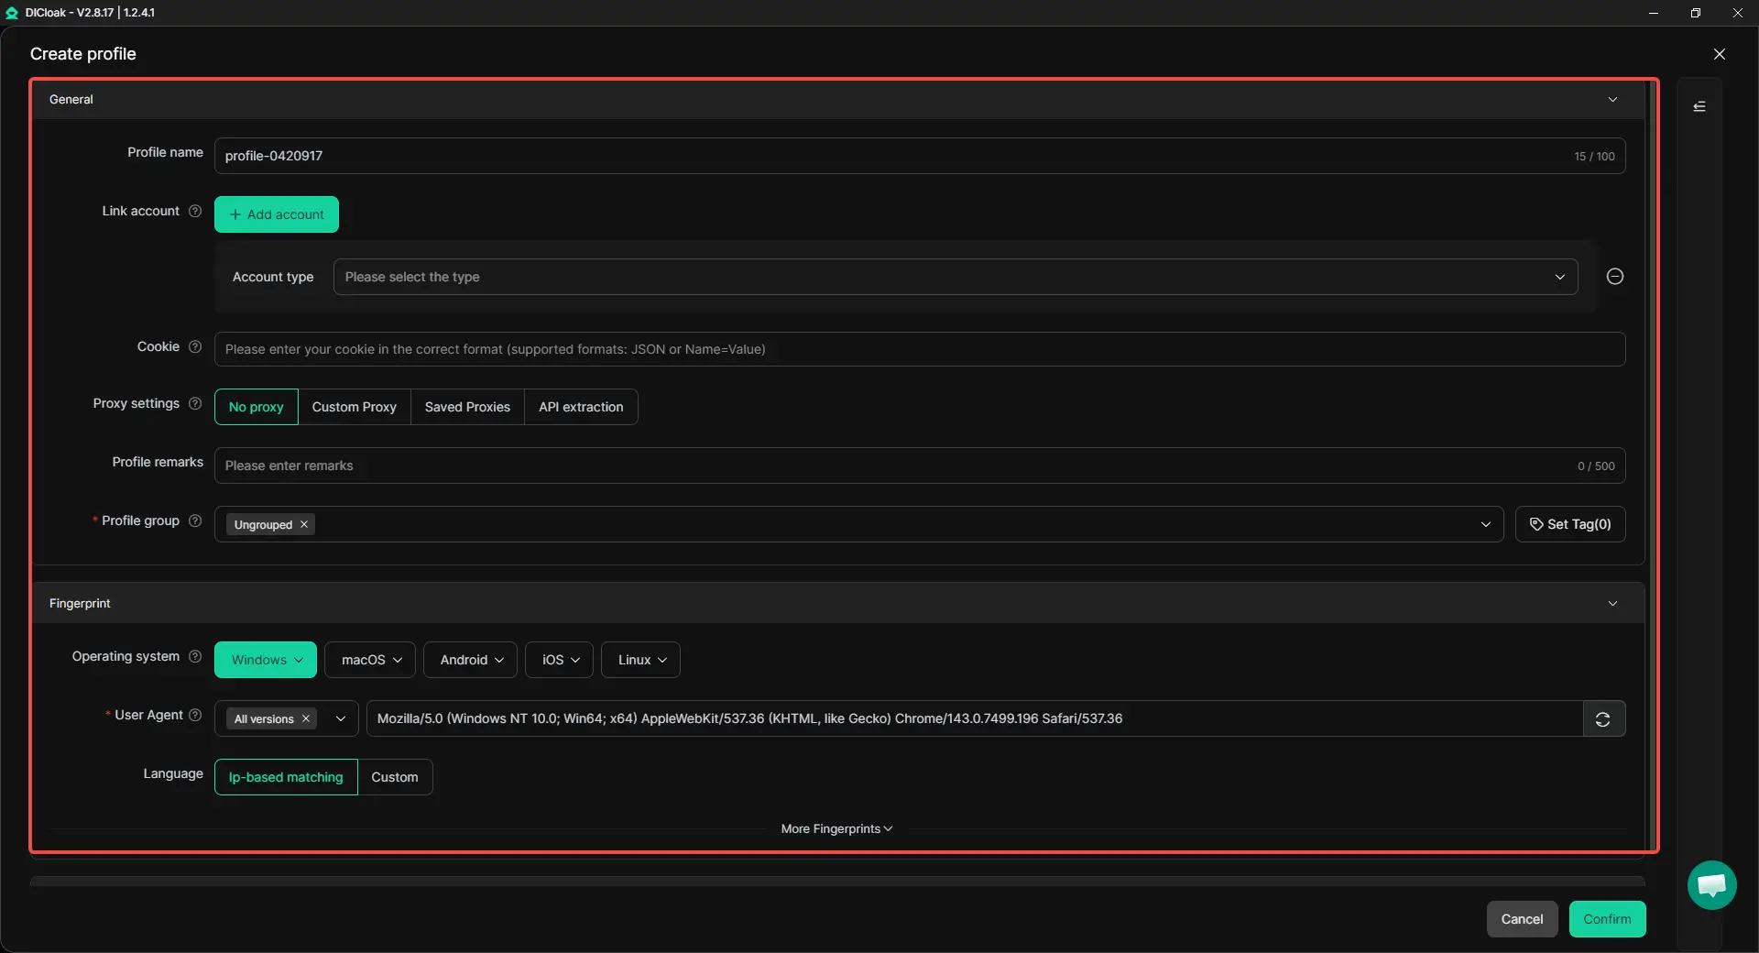Viewport: 1759px width, 953px height.
Task: Click help icon beside Proxy settings
Action: 195,404
